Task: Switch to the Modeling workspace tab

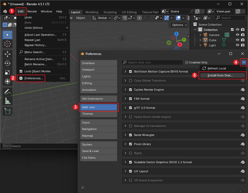Action: click(92, 12)
